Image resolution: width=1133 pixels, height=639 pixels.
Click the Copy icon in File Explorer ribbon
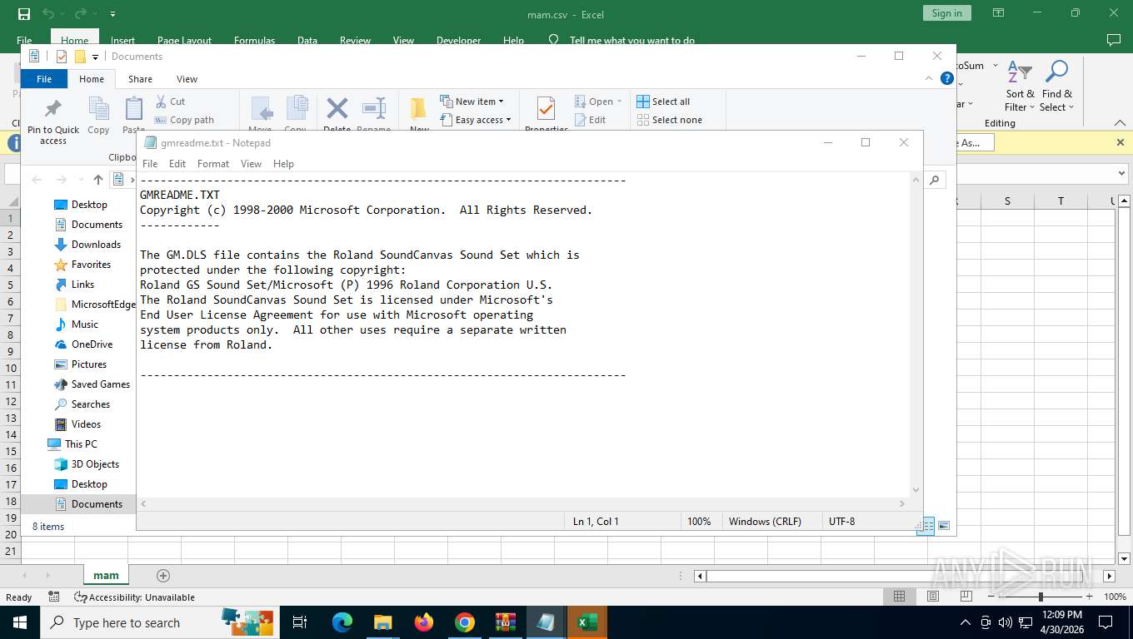(x=98, y=109)
